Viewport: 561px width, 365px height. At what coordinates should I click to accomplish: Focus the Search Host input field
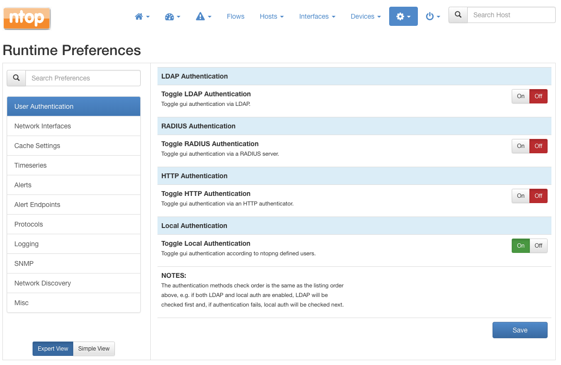point(511,15)
